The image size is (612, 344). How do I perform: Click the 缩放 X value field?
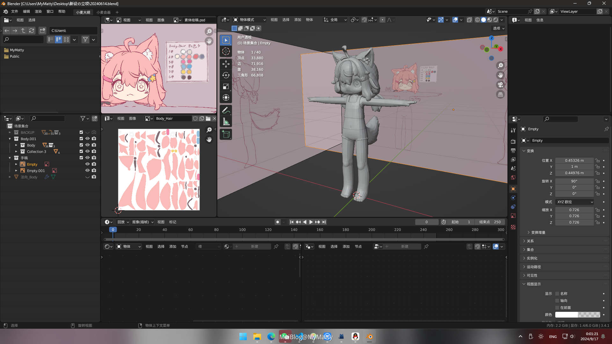574,210
